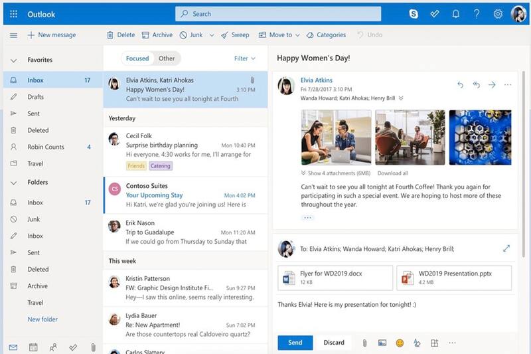Screen dimensions: 531x354
Task: Insert emoji using the smiley icon
Action: point(400,343)
